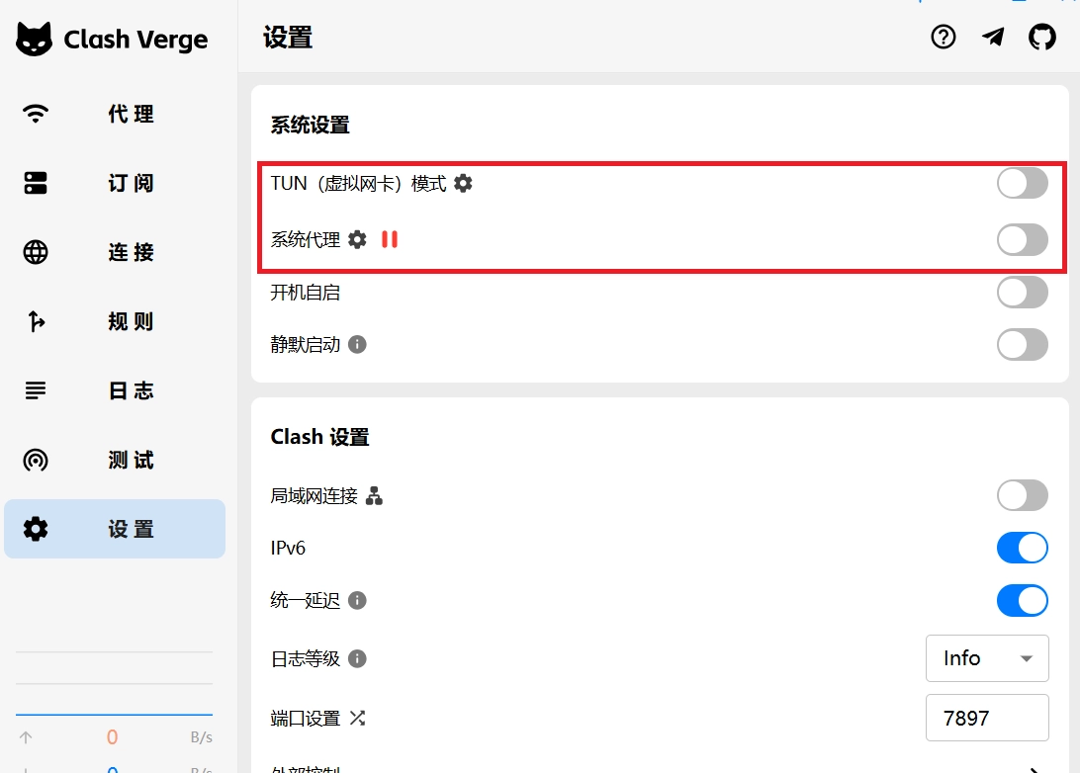This screenshot has width=1080, height=773.
Task: Click the radar icon next to 测试
Action: (x=36, y=460)
